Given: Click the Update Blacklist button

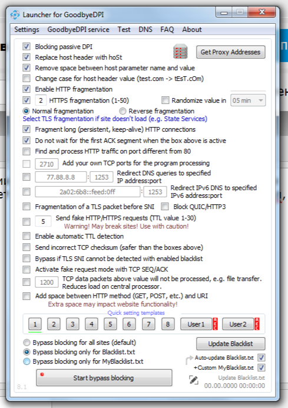Looking at the screenshot, I should (230, 344).
